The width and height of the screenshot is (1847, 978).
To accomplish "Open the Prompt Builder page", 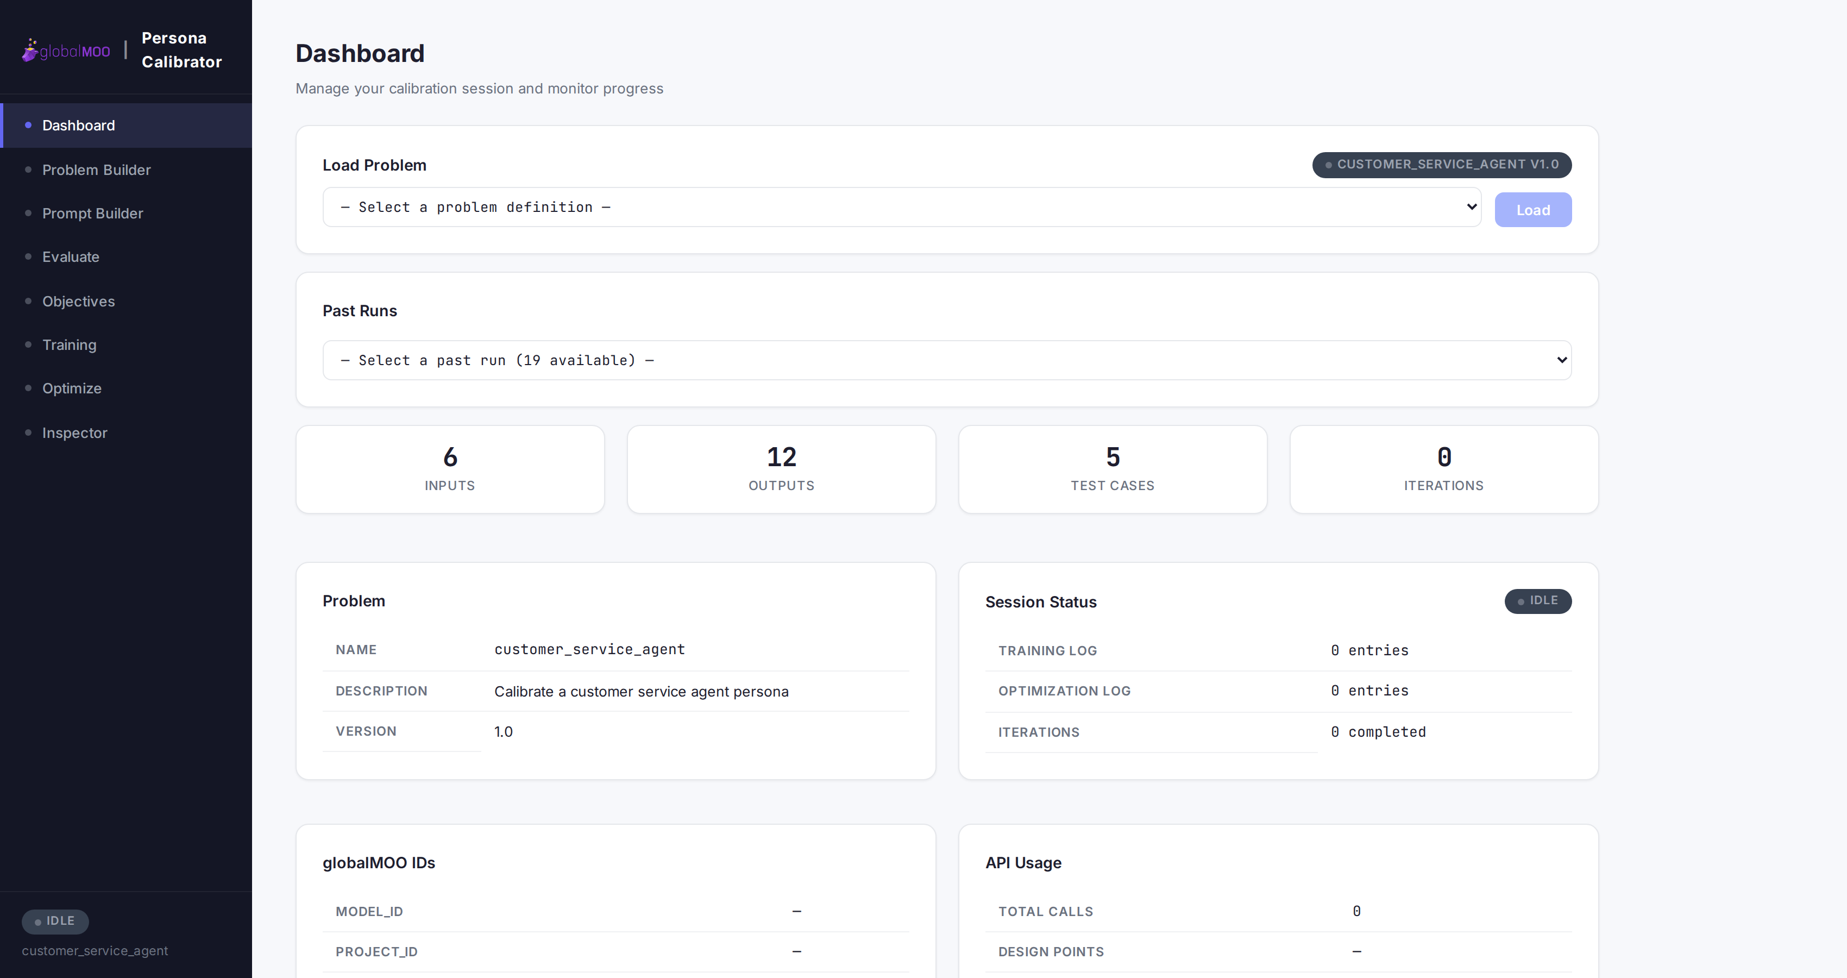I will 126,214.
